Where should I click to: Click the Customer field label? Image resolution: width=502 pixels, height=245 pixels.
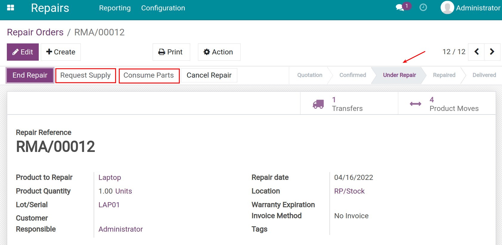[x=32, y=218]
